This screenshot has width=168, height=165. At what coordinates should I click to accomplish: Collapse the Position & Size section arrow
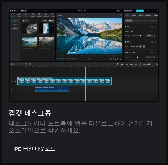point(138,53)
